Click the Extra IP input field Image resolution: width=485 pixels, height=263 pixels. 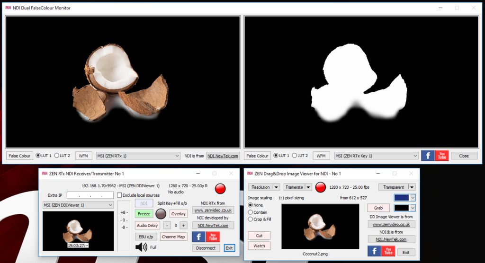pos(90,195)
